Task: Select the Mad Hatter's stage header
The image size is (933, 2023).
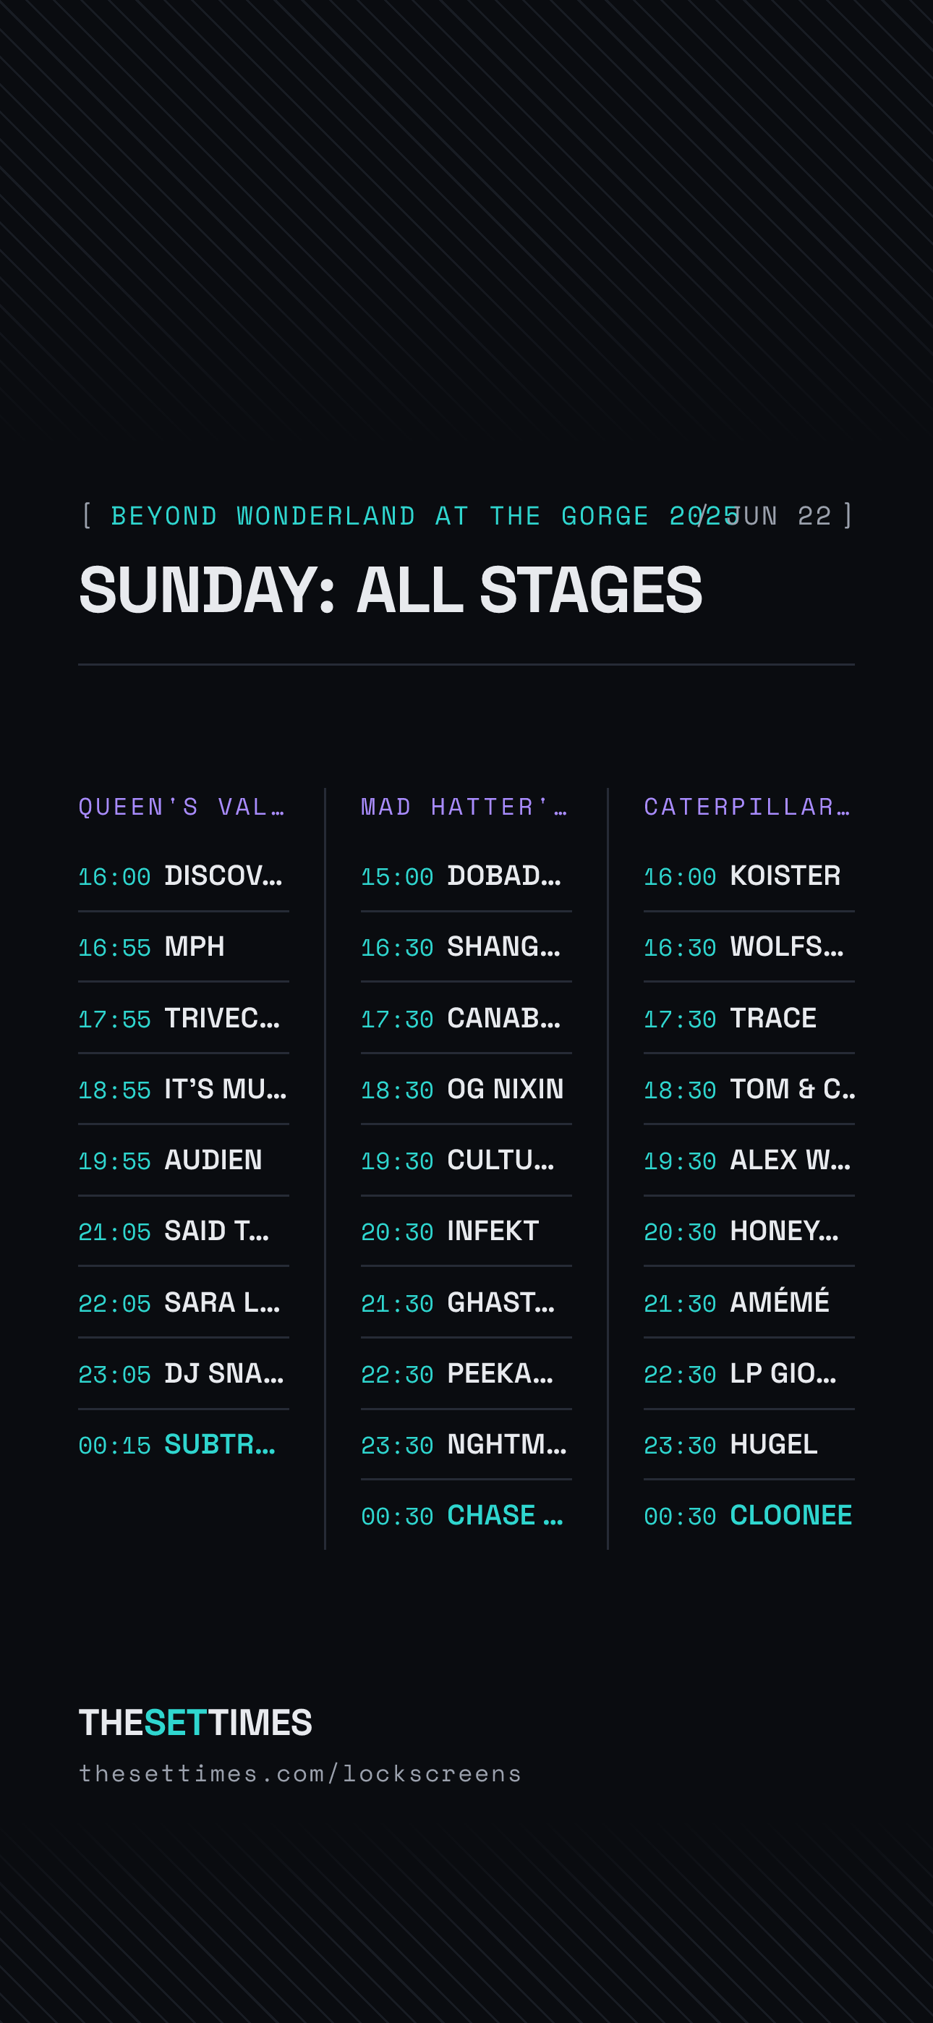Action: [x=464, y=807]
